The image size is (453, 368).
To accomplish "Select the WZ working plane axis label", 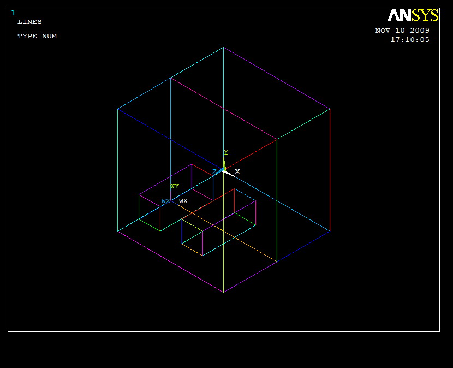I will (x=165, y=201).
